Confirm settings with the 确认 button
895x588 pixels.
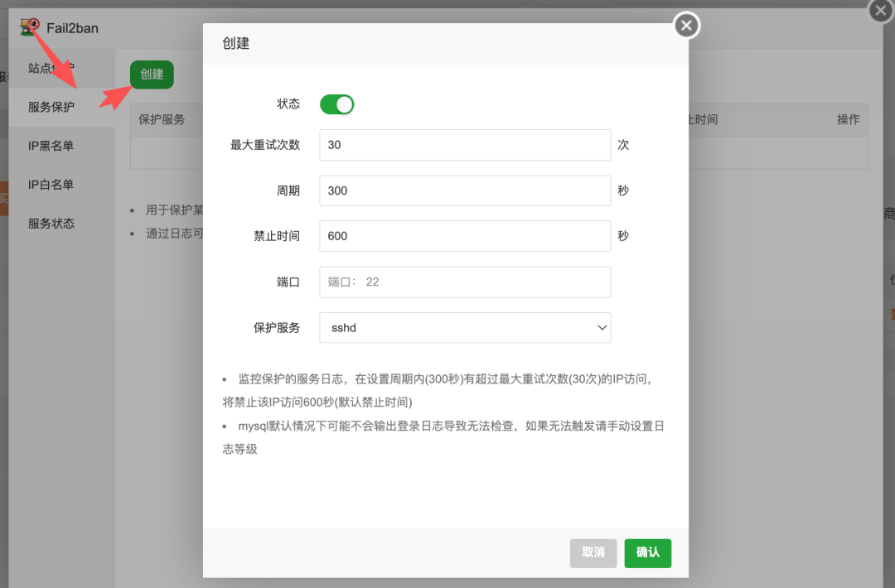647,552
